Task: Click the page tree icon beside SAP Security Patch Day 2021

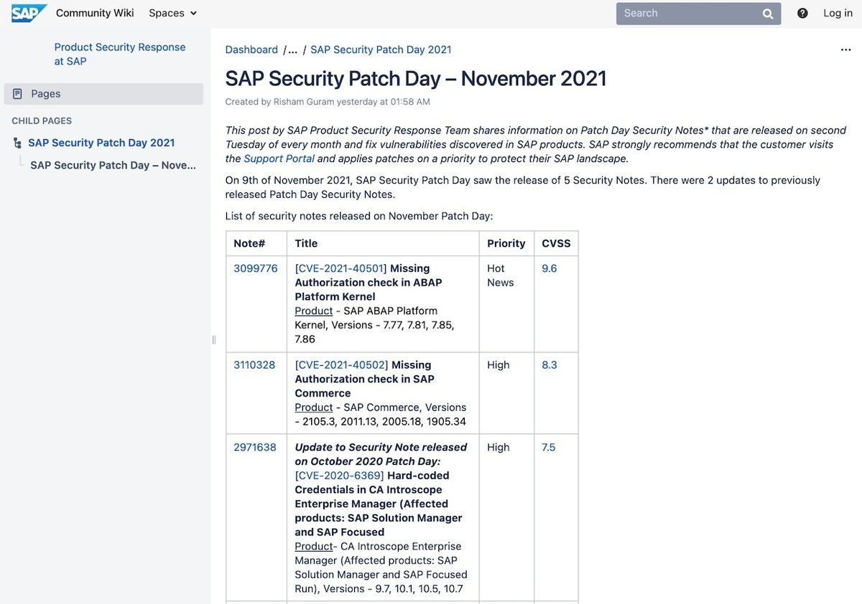Action: click(17, 143)
